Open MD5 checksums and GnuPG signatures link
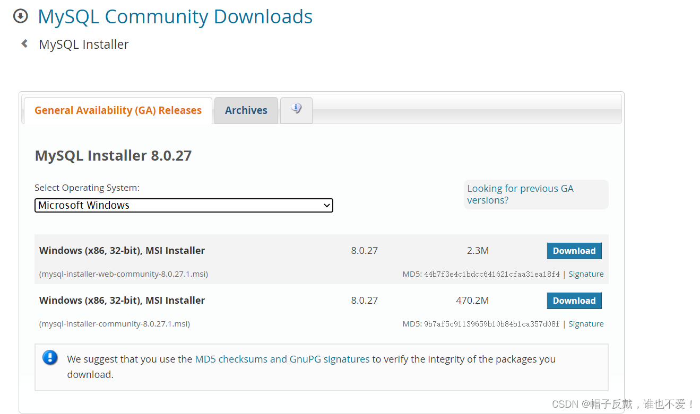The image size is (700, 414). pyautogui.click(x=282, y=359)
